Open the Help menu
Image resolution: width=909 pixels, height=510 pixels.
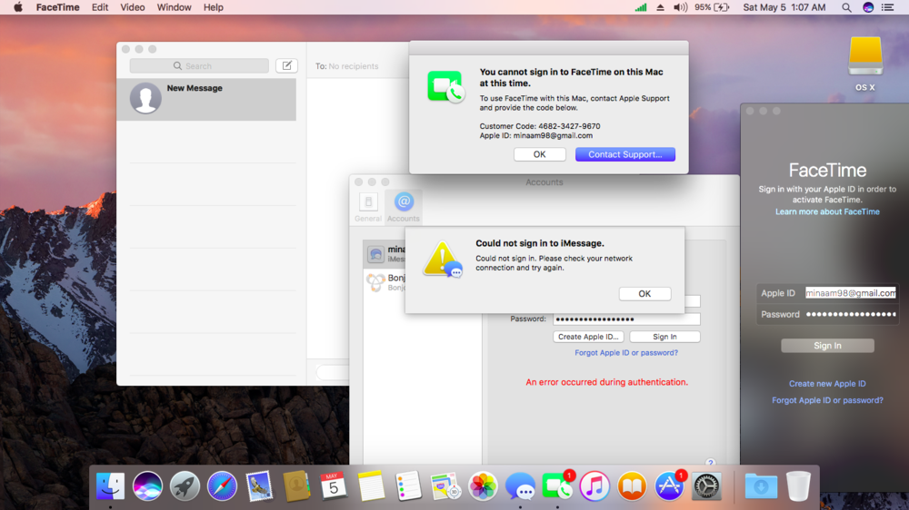[214, 7]
